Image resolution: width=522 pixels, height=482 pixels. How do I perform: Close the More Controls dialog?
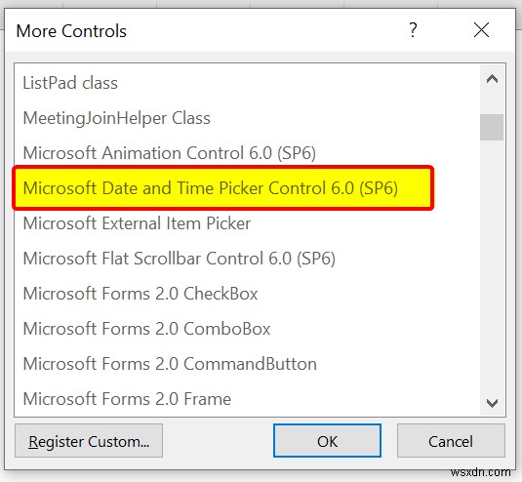(481, 30)
